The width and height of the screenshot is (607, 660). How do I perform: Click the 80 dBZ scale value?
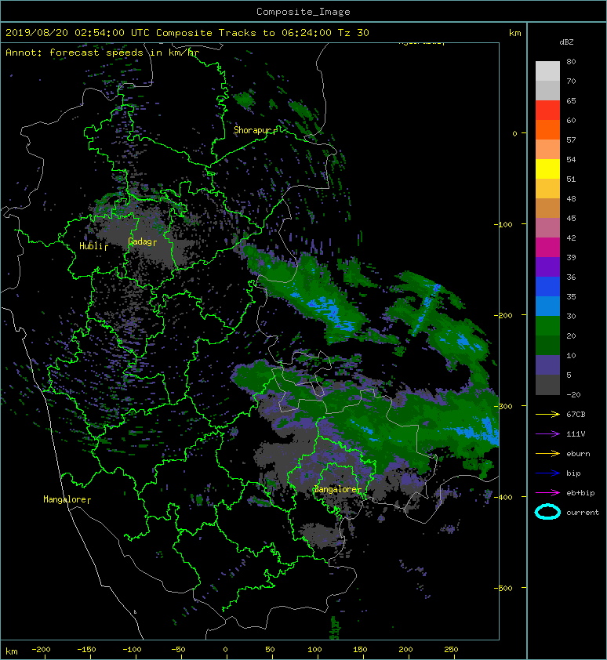pos(571,61)
